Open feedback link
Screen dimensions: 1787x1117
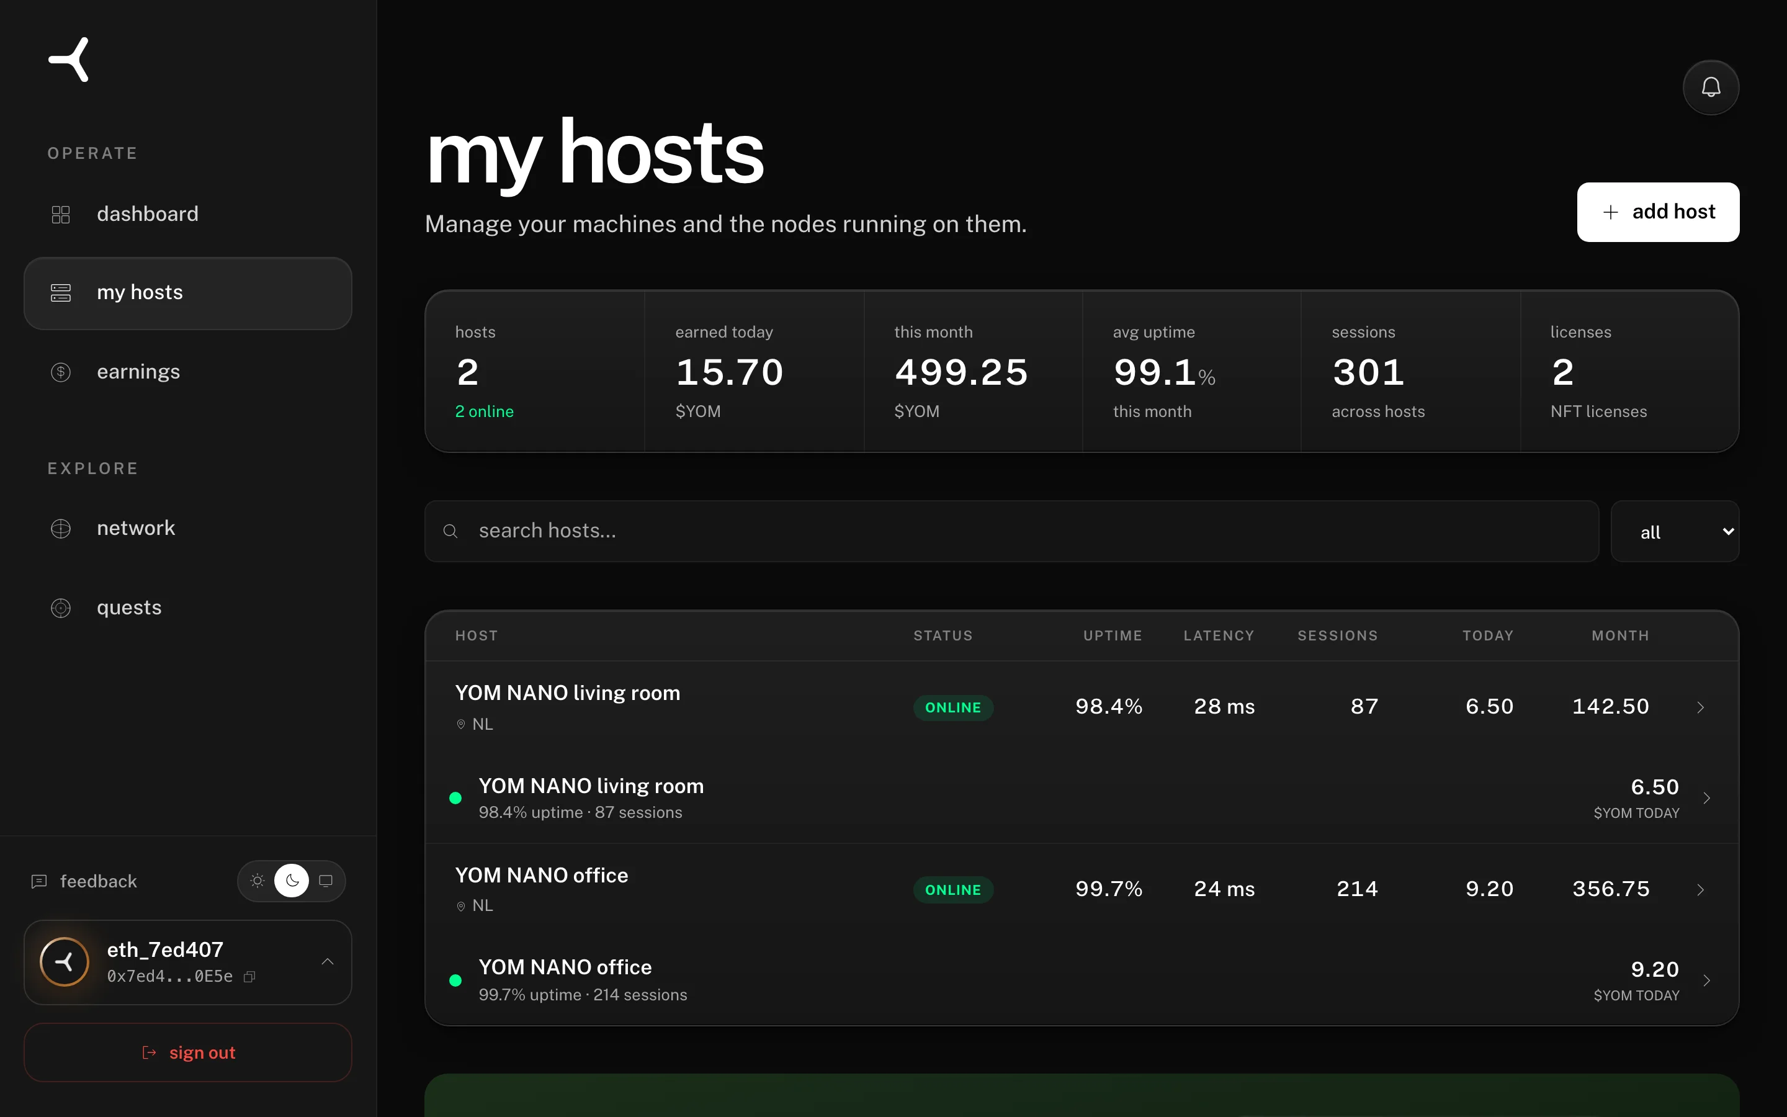click(84, 881)
